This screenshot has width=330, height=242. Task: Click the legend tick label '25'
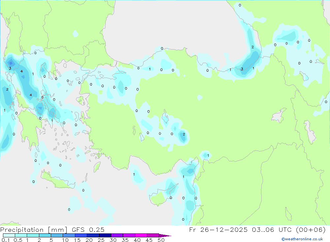101,240
